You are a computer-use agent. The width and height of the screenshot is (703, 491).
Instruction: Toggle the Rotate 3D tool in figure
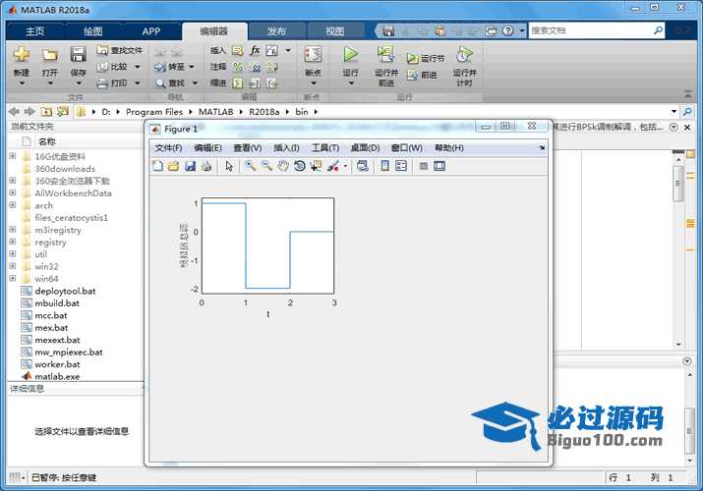(300, 166)
